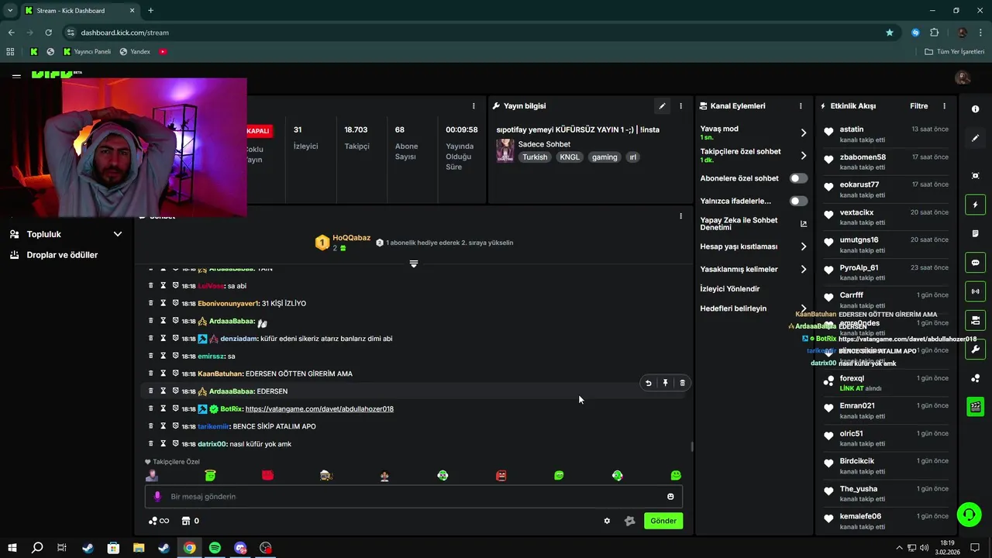Click the shop icon showing 0
992x558 pixels.
(x=191, y=521)
